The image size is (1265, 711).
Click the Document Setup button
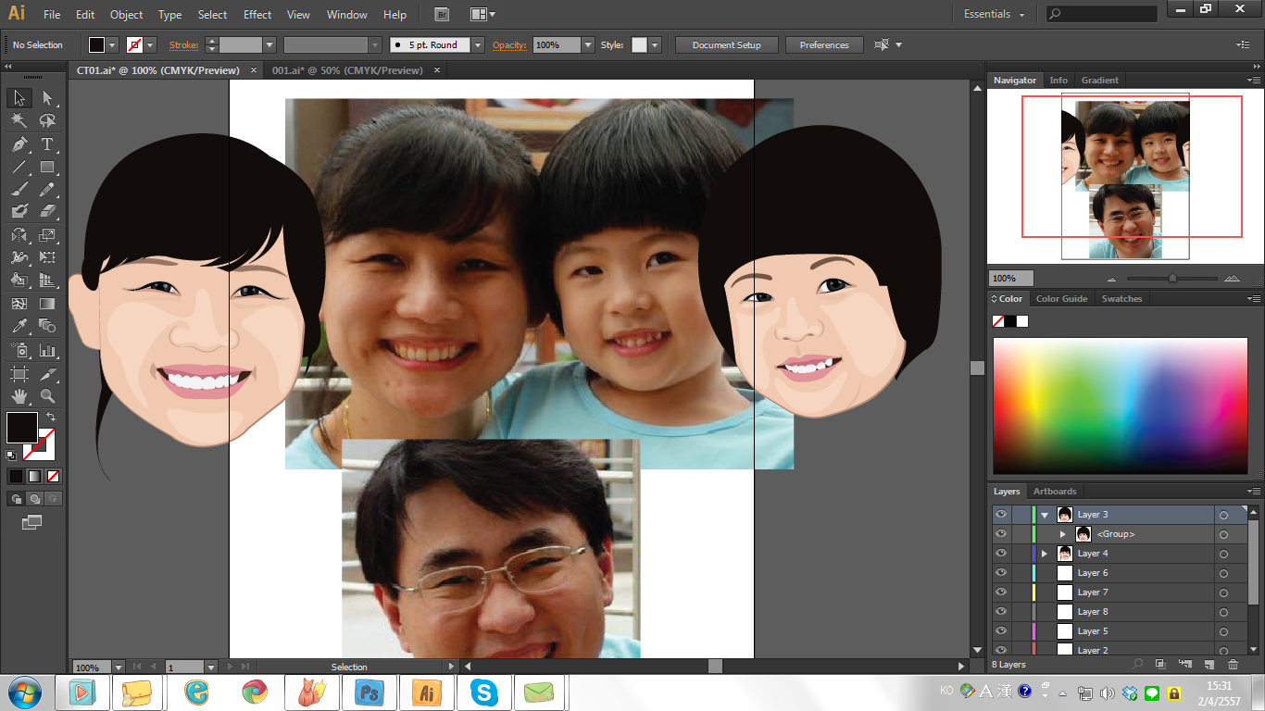(x=726, y=45)
